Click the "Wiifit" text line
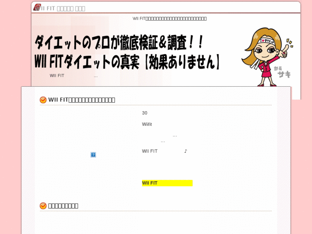Screen dimensions: 312x234 click(x=147, y=124)
